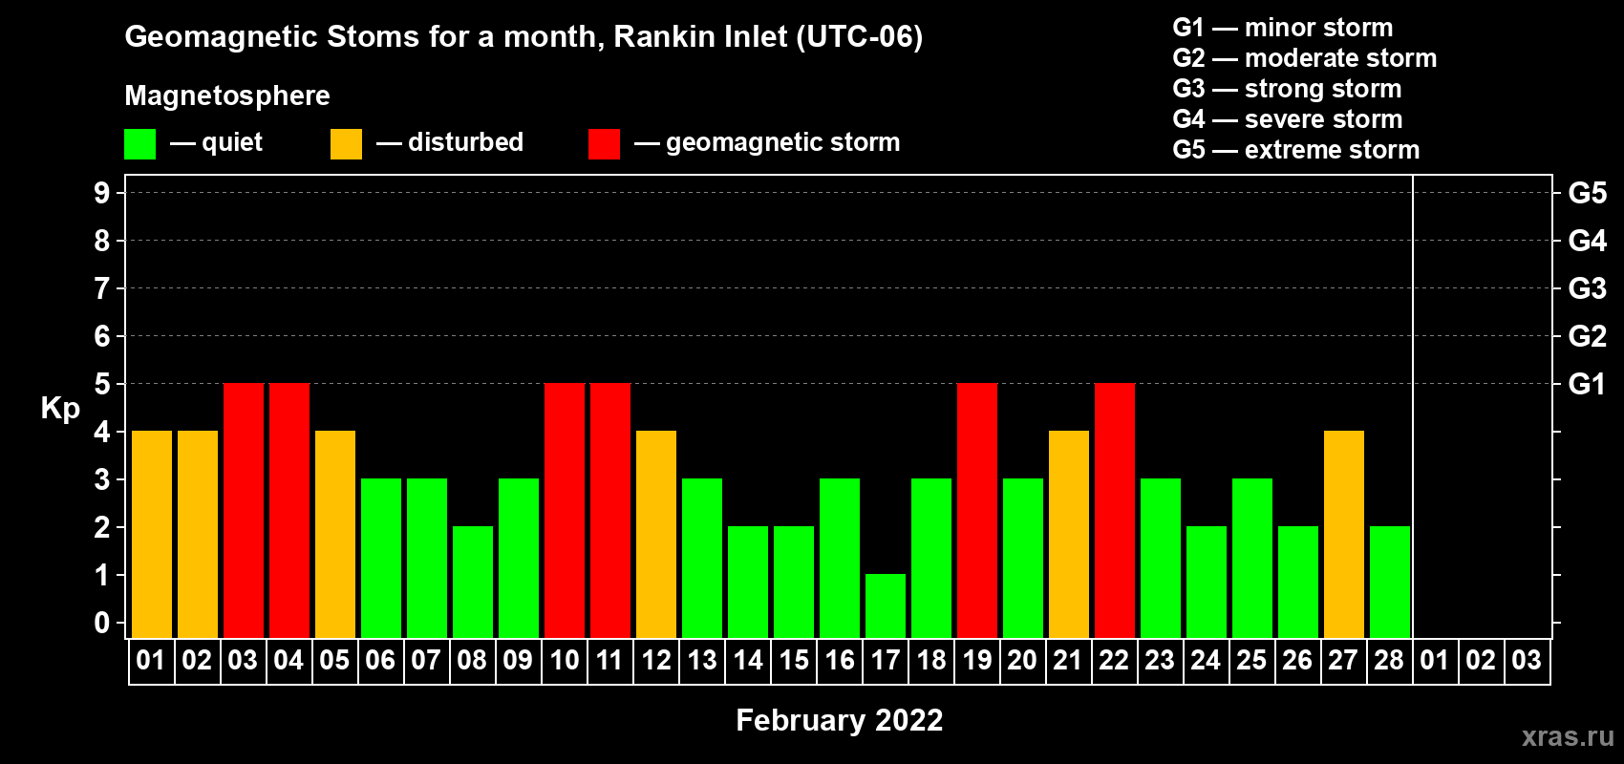Click the green bar for February 06
This screenshot has height=764, width=1624.
point(381,558)
